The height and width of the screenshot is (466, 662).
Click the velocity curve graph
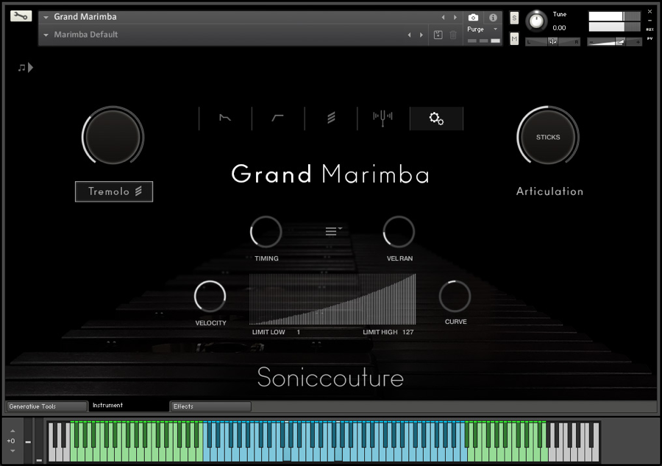332,299
